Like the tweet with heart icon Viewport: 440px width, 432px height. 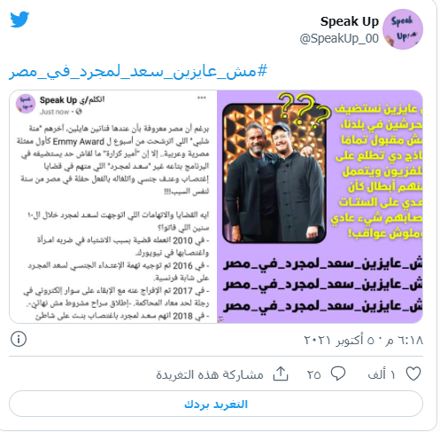click(x=413, y=374)
